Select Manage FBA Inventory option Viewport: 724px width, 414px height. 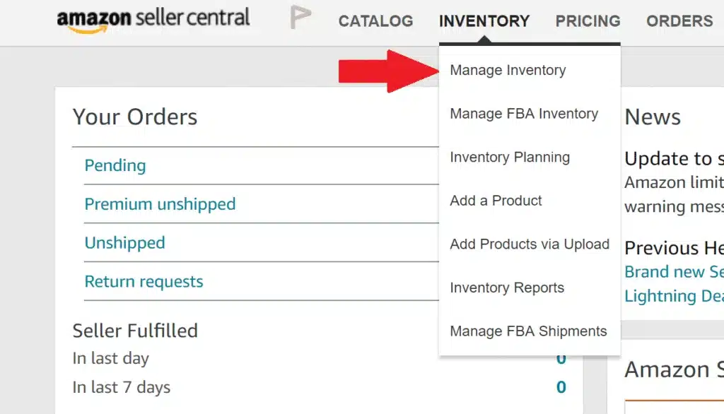pyautogui.click(x=524, y=113)
